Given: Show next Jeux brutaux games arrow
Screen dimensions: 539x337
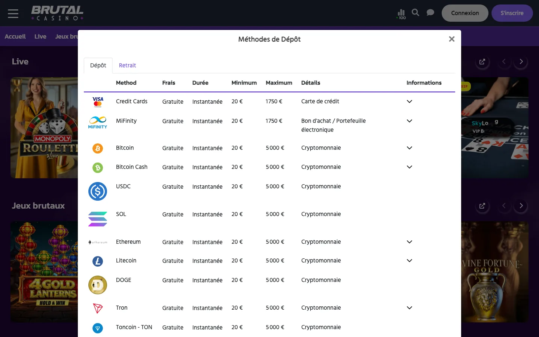Looking at the screenshot, I should [521, 206].
